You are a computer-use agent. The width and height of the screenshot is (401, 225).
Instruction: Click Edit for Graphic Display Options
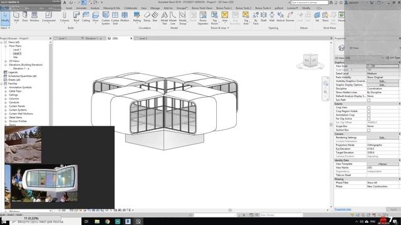[x=382, y=85]
